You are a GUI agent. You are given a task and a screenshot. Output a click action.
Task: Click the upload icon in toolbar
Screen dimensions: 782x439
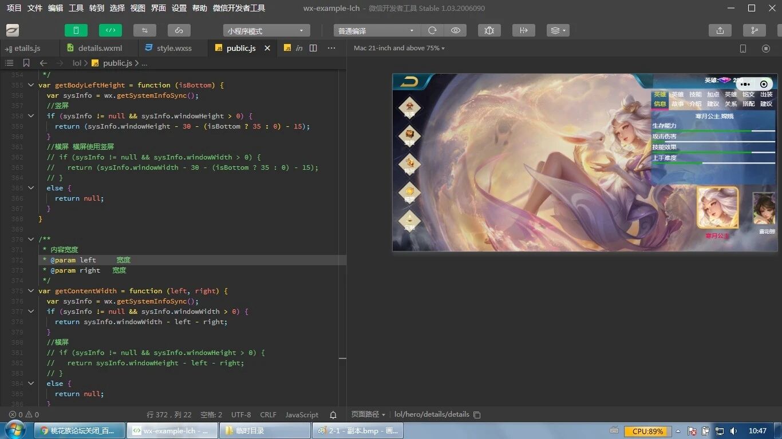point(720,30)
